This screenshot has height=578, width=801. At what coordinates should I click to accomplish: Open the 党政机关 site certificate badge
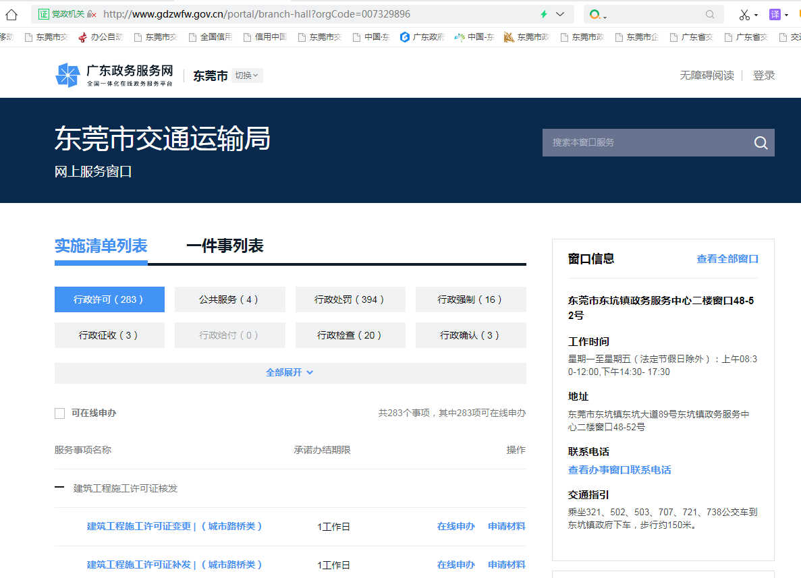point(61,14)
